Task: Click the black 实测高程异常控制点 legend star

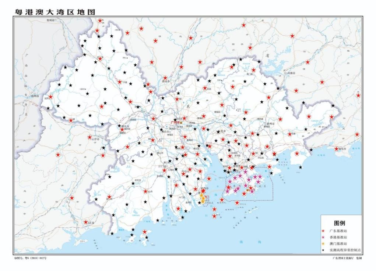Action: click(x=323, y=250)
